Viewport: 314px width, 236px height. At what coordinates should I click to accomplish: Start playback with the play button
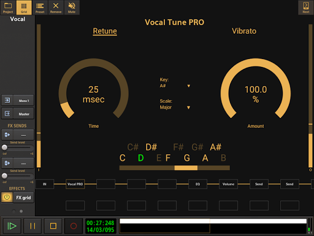pos(12,226)
